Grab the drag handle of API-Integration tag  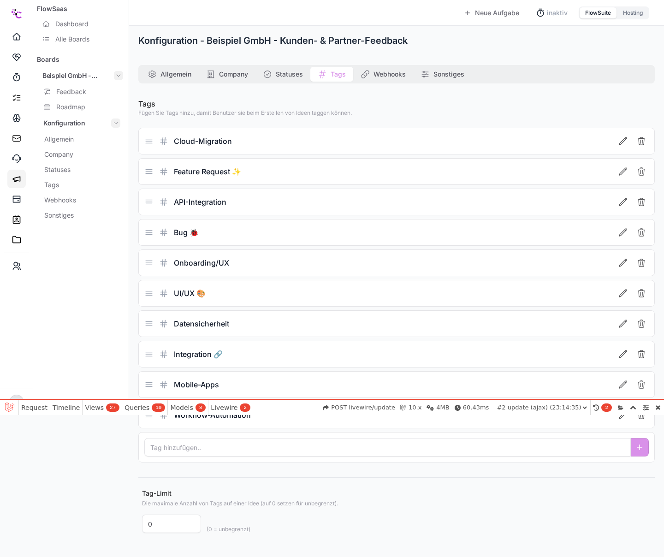coord(149,202)
